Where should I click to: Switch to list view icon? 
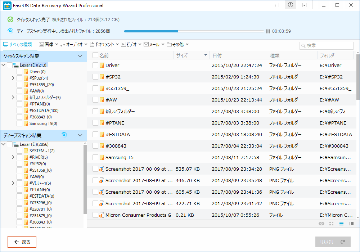(341, 224)
